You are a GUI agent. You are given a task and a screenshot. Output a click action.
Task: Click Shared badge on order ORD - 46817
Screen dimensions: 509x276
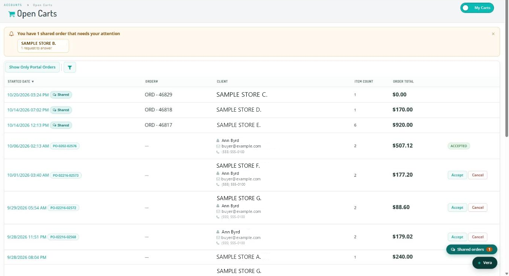tap(61, 125)
